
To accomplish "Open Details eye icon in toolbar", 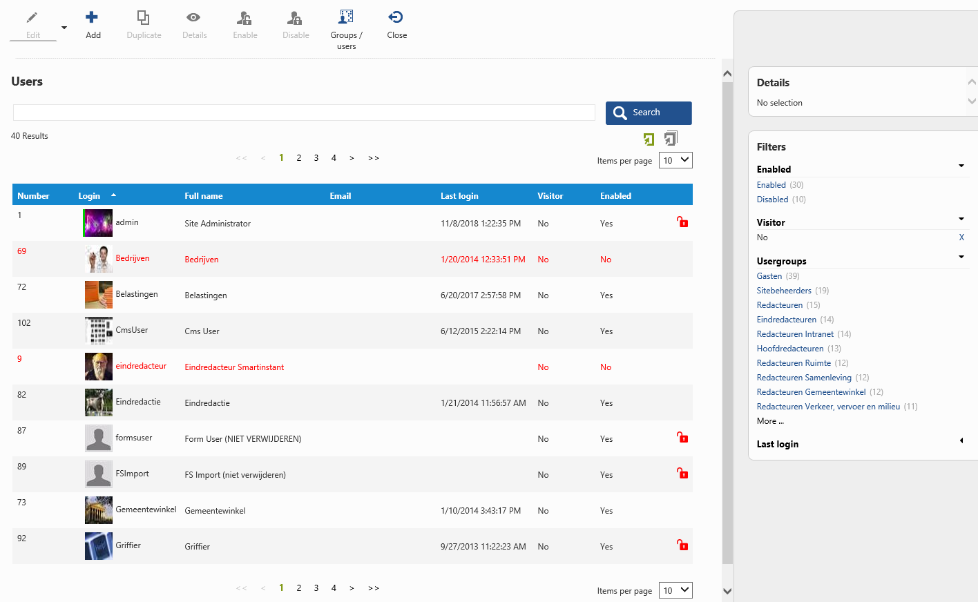I will [x=194, y=17].
